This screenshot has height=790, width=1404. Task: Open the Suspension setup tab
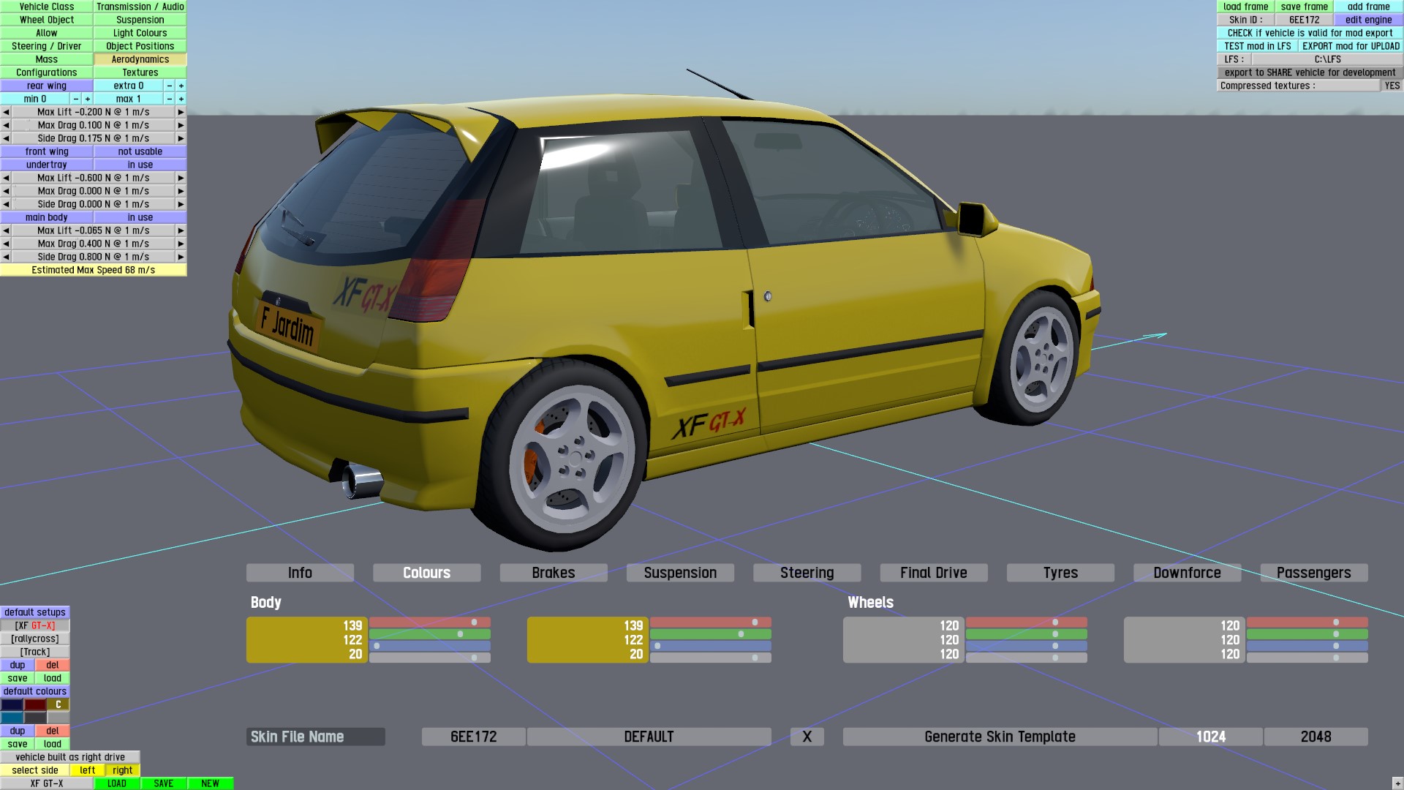tap(680, 573)
